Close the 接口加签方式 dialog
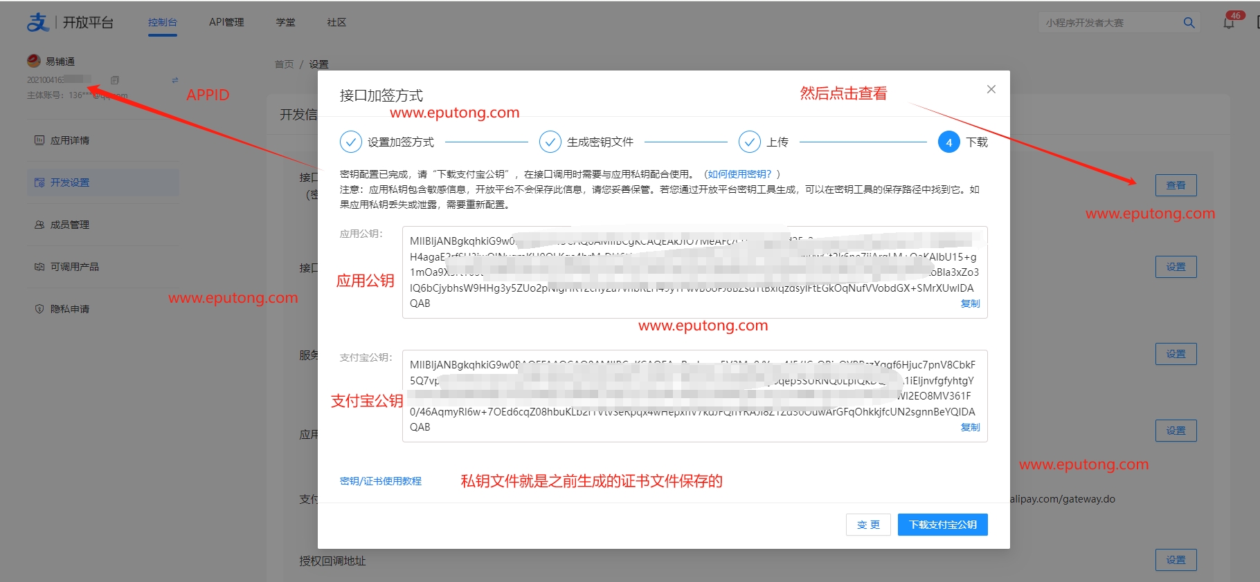The image size is (1260, 582). (x=991, y=89)
